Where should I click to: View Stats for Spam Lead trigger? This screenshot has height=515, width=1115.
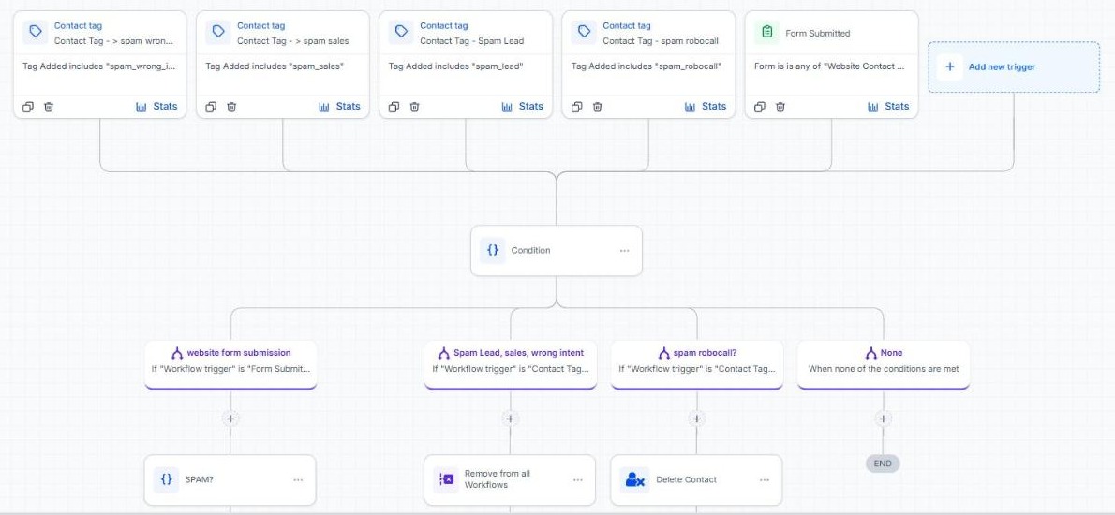(x=522, y=107)
